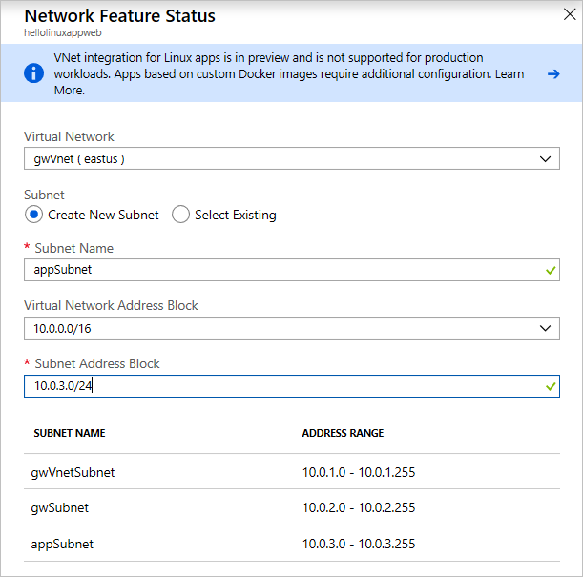Viewport: 583px width, 577px height.
Task: Click the blue info icon in banner
Action: 33,72
